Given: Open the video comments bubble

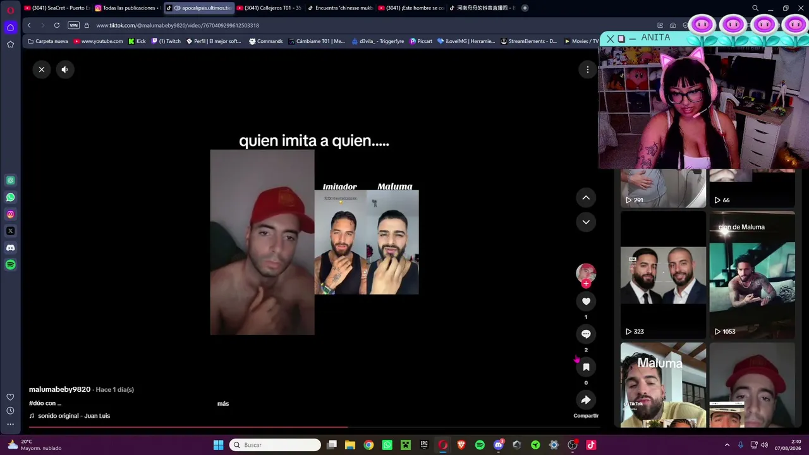Looking at the screenshot, I should point(586,334).
